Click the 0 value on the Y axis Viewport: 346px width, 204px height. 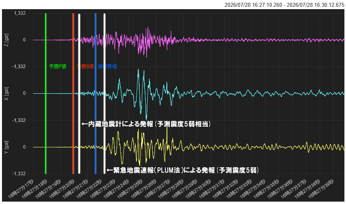click(x=24, y=147)
